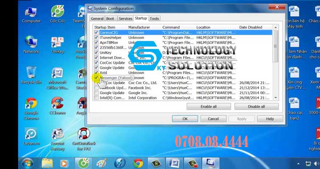The height and width of the screenshot is (169, 320).
Task: Click the System Configuration taskbar button
Action: pos(211,164)
